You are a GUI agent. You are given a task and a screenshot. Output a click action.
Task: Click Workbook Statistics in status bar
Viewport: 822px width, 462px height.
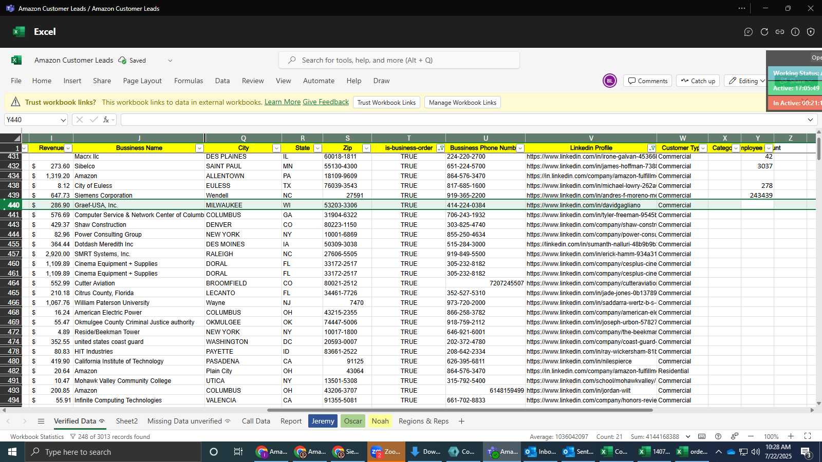click(x=37, y=437)
